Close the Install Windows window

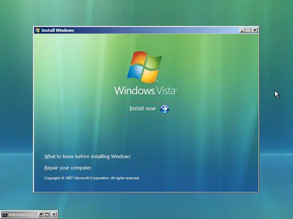coord(255,30)
